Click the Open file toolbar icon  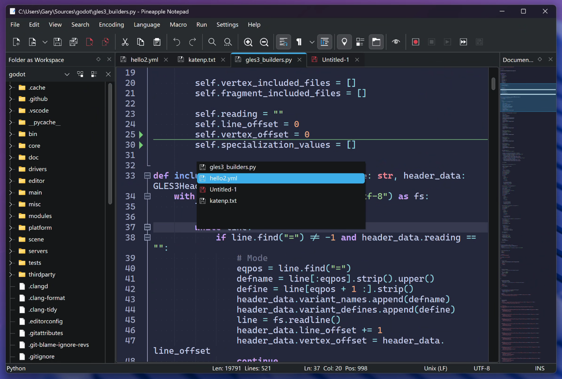[32, 42]
